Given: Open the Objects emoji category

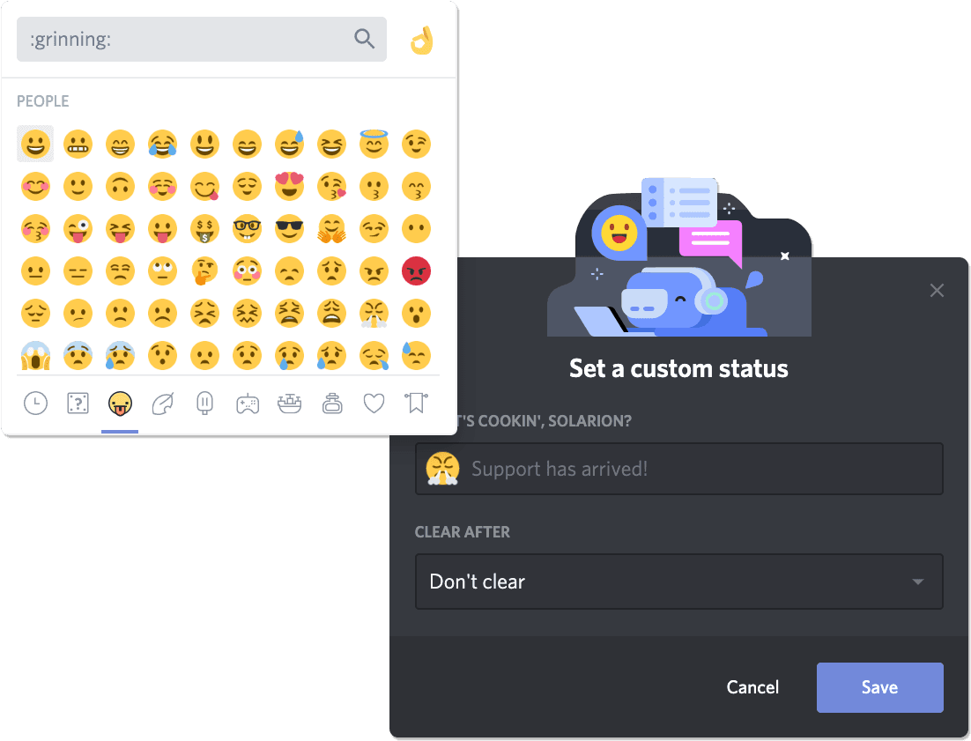Looking at the screenshot, I should [332, 404].
